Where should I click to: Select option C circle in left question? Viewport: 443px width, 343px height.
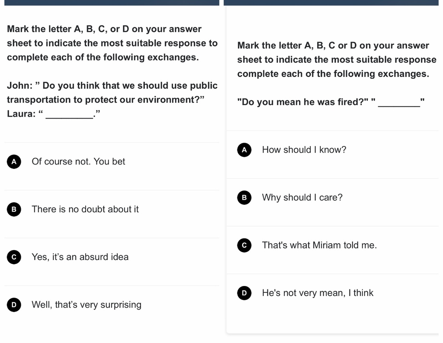click(14, 257)
